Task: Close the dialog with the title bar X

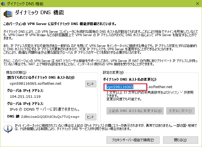Action: point(198,4)
